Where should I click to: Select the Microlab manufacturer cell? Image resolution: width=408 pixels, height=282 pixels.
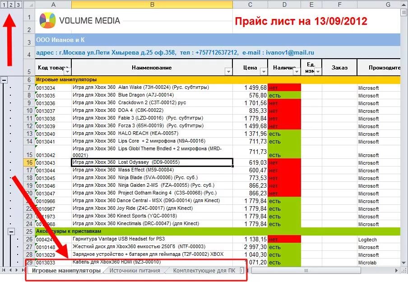coord(379,262)
